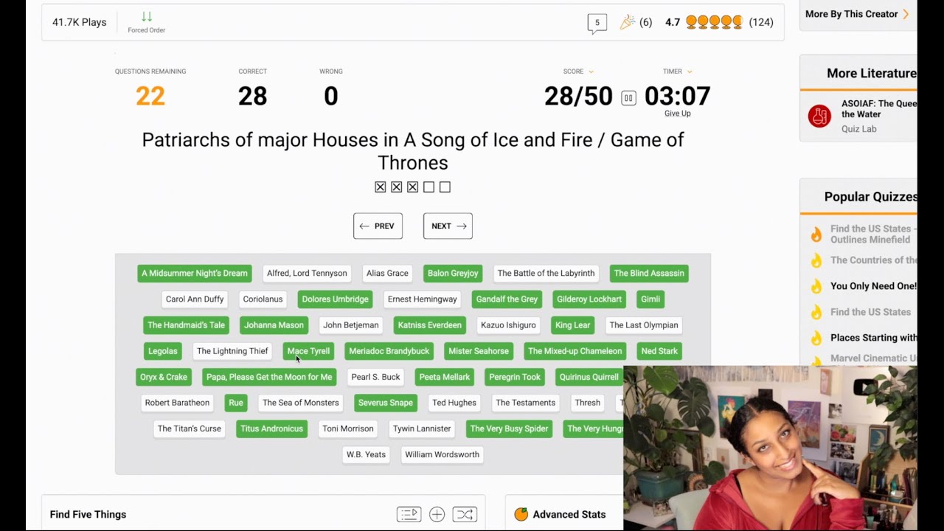Select the Tywin Lannister answer tile
The height and width of the screenshot is (531, 944).
422,428
